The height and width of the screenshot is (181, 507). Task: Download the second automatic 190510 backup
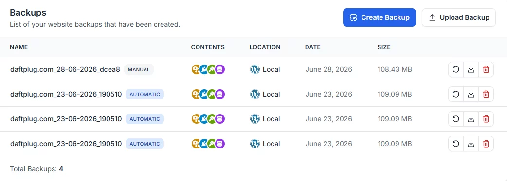[x=471, y=119]
